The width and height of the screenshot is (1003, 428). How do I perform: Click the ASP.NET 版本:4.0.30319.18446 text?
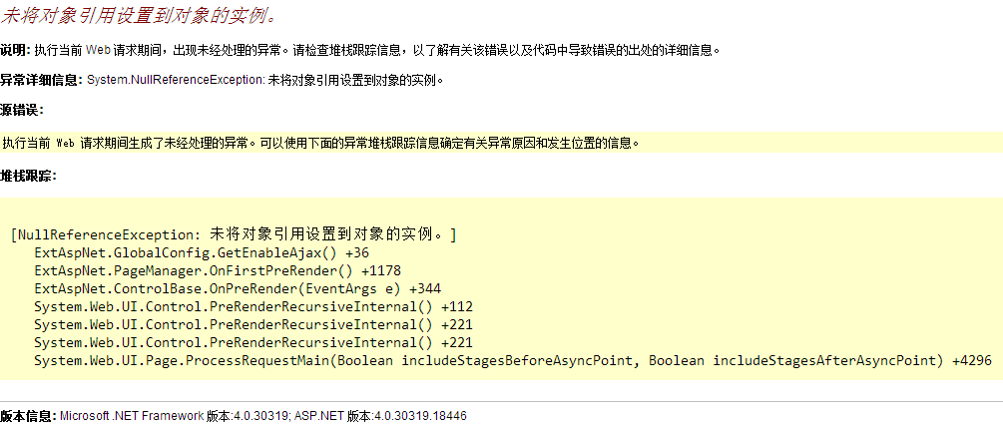tap(381, 415)
